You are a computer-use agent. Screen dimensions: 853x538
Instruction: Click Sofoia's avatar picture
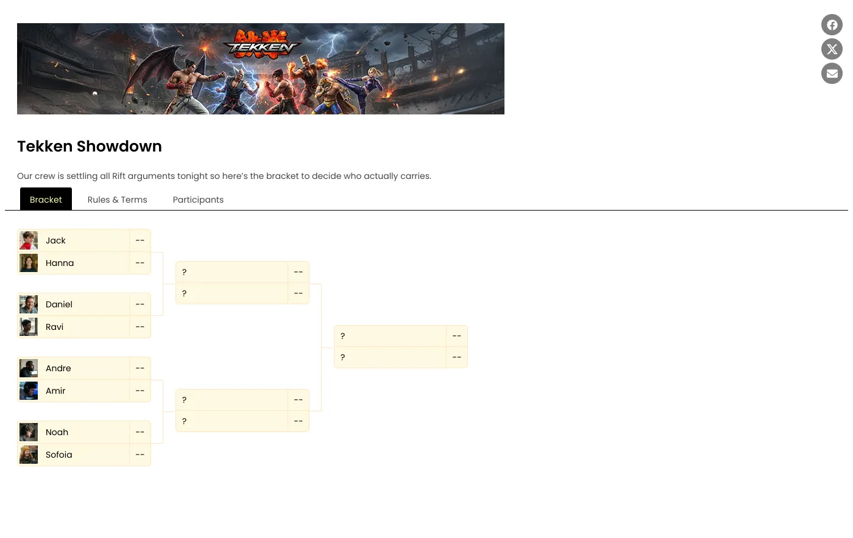click(x=29, y=455)
